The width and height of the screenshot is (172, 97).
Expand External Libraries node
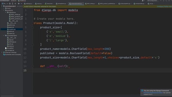[x=2, y=52]
